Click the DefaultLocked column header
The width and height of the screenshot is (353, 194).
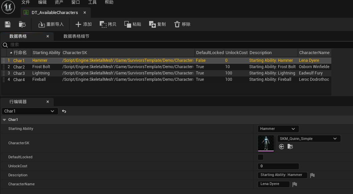tap(210, 53)
